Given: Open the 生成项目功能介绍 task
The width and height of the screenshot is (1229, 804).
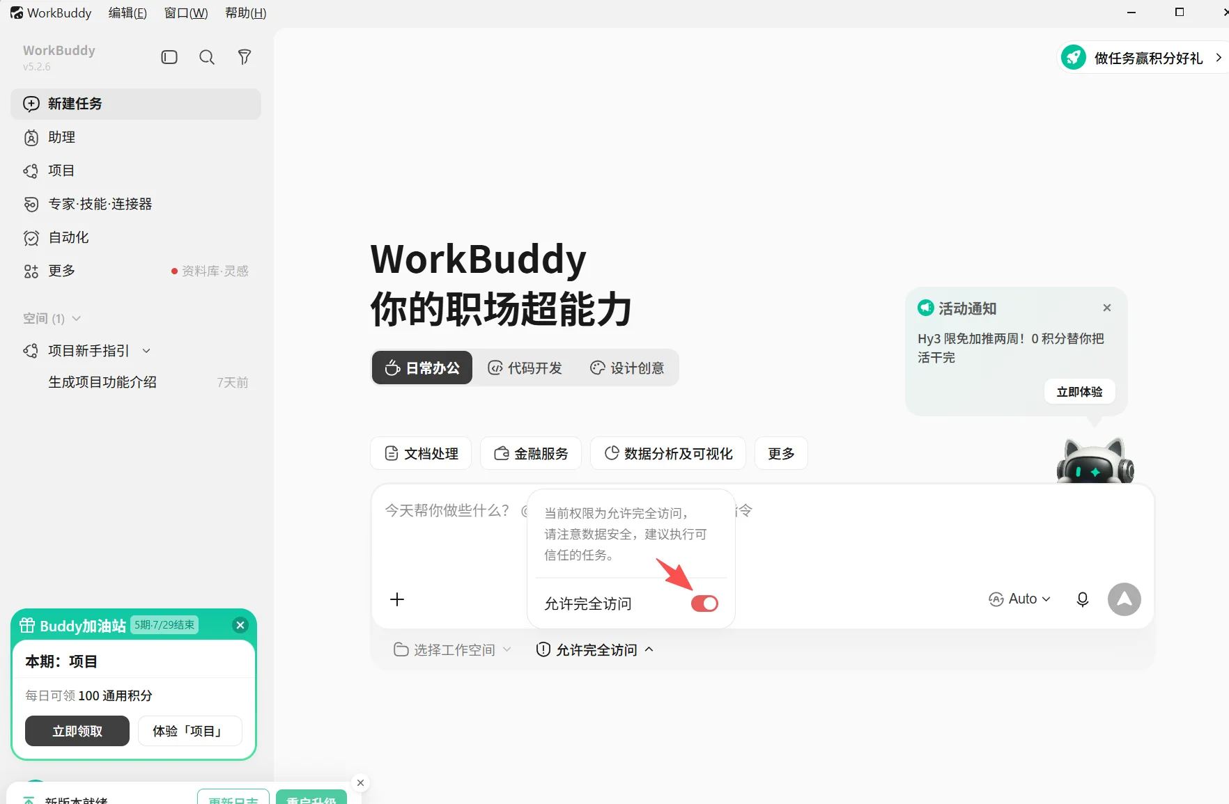Looking at the screenshot, I should [136, 382].
